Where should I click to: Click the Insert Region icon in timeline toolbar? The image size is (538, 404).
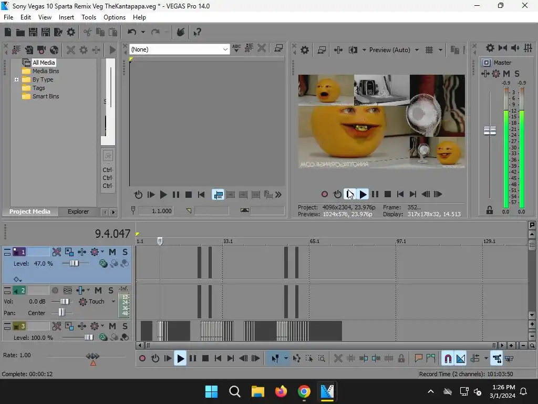coord(431,359)
